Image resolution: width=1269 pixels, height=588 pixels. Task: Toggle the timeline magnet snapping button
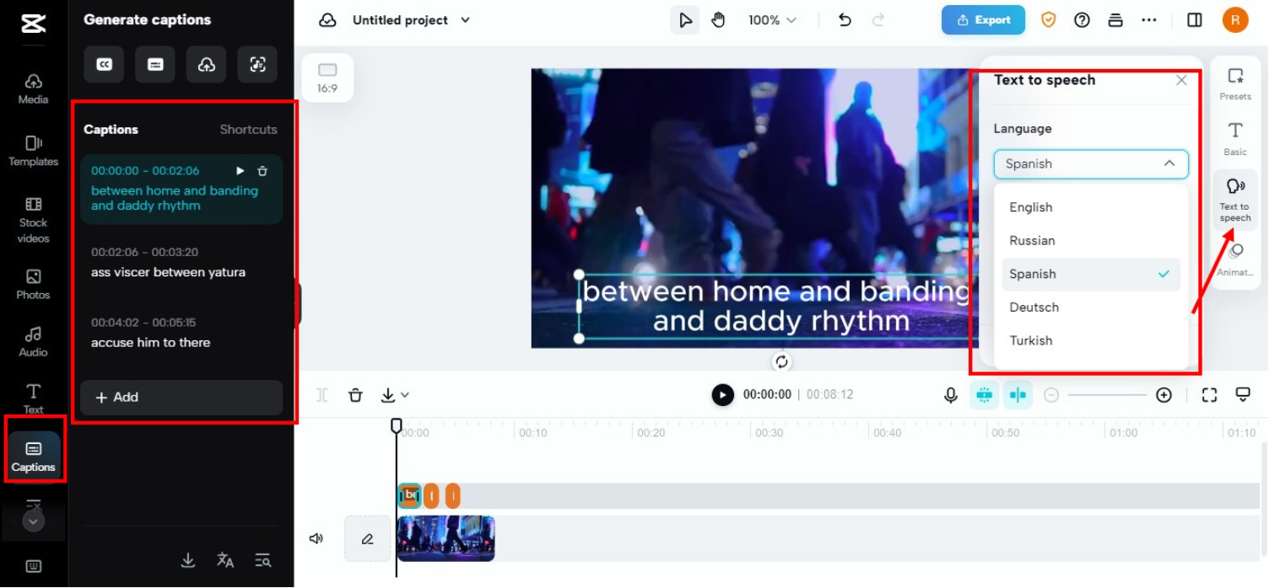984,395
